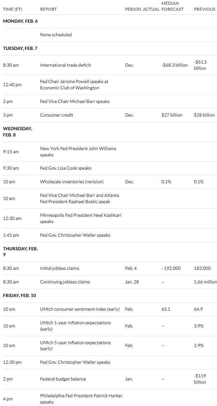
Task: Click the -$68.3 billion forecast value
Action: [174, 65]
